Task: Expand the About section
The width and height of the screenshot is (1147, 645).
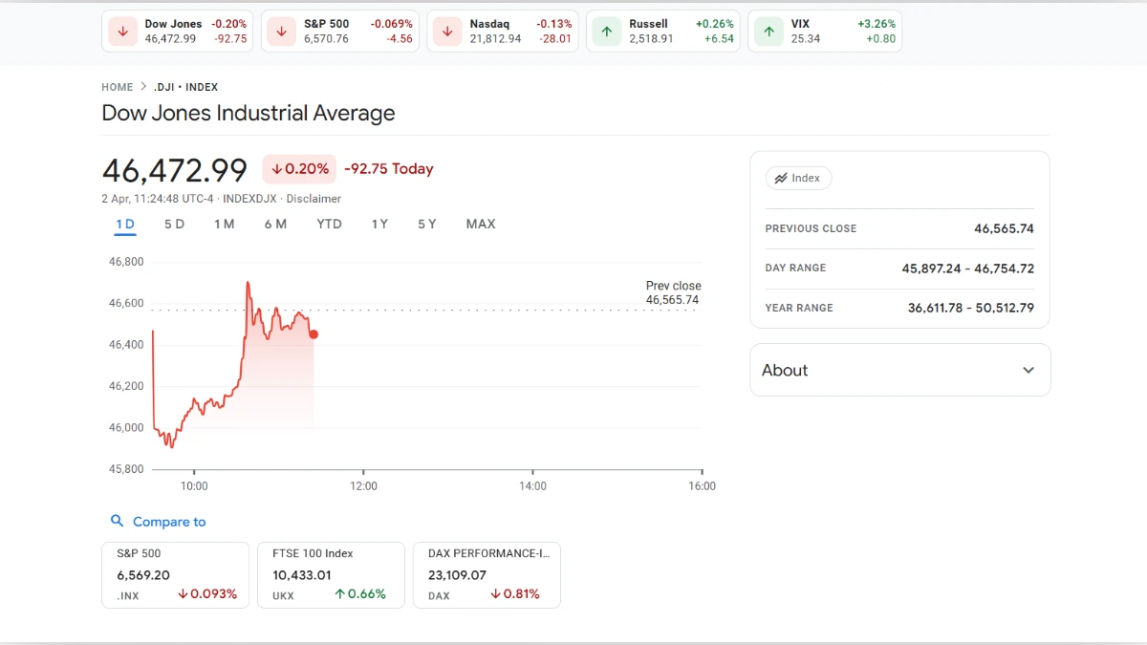Action: point(1028,370)
